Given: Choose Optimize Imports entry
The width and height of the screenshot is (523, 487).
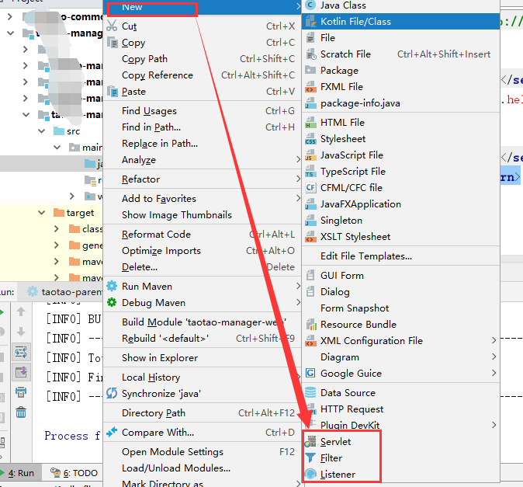Looking at the screenshot, I should pos(202,251).
